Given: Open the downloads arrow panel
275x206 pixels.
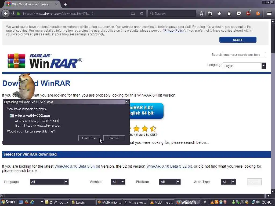Looking at the screenshot, I should pos(219,13).
